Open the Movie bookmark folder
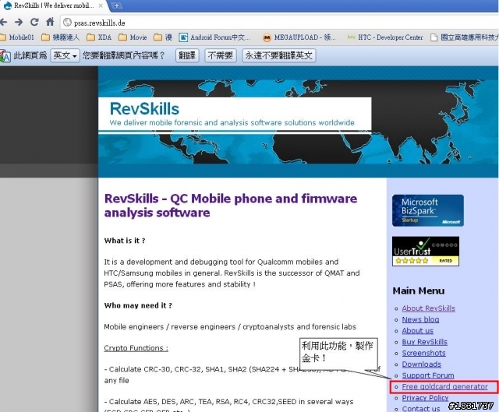499x412 pixels. pyautogui.click(x=133, y=37)
